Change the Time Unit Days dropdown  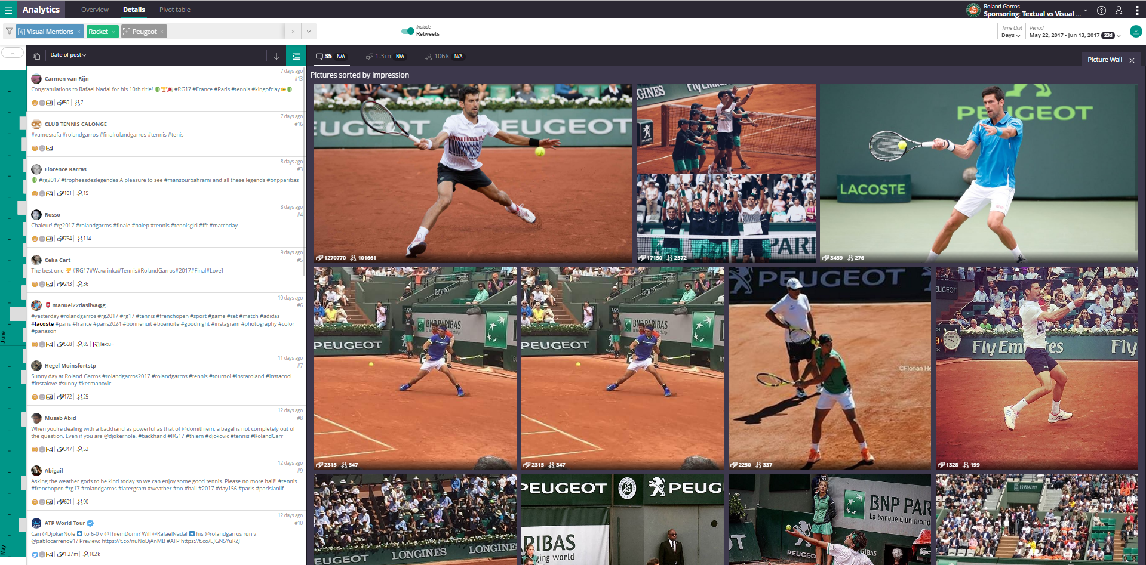click(x=1010, y=35)
